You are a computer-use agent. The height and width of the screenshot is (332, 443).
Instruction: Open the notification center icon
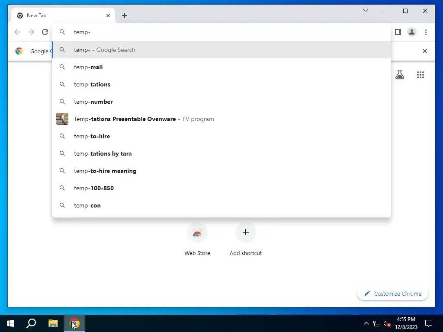click(429, 323)
